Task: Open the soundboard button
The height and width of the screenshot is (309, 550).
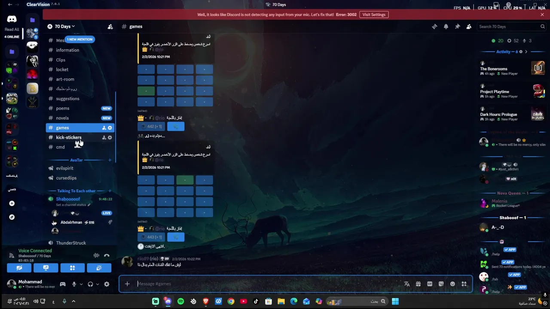Action: coord(99,268)
